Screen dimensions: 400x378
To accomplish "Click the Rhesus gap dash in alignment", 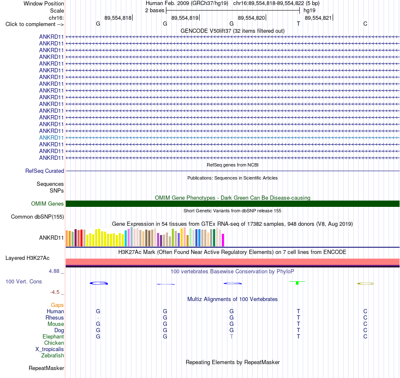I will click(x=98, y=318).
